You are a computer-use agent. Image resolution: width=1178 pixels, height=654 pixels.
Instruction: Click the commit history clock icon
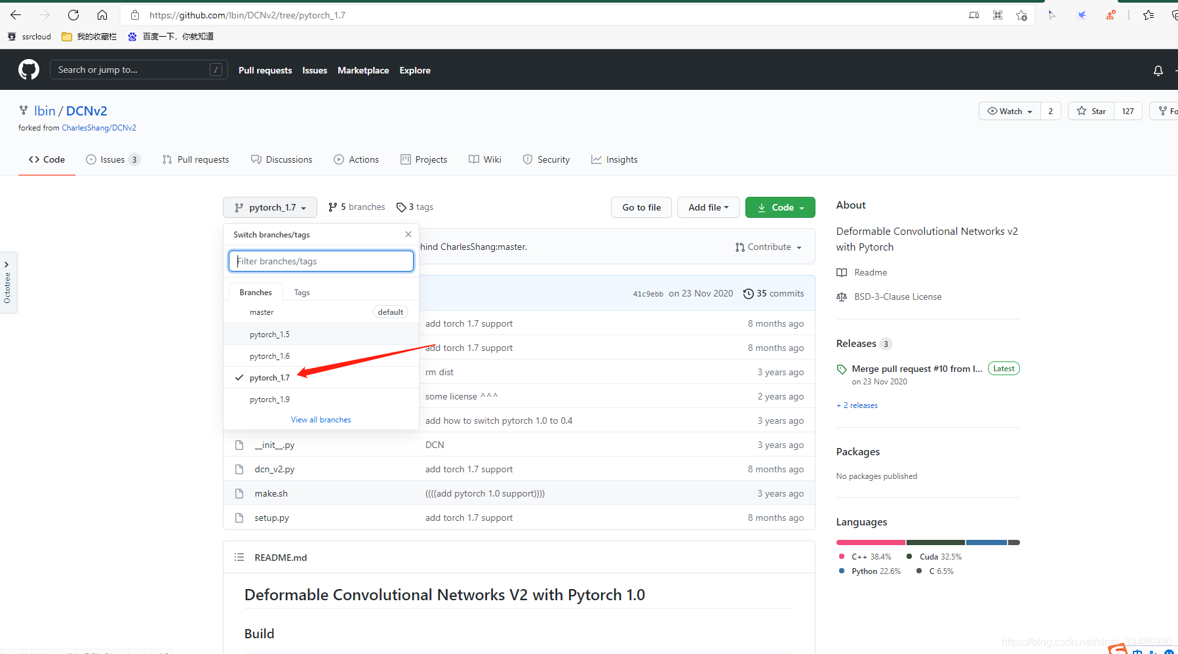point(748,294)
